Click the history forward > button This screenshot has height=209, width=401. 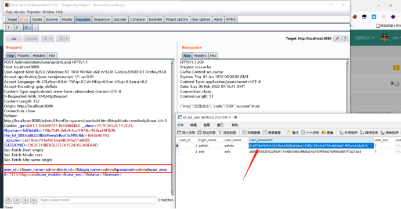point(61,39)
